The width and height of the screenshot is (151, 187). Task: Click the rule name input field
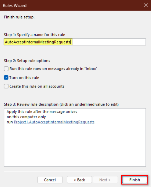click(75, 42)
